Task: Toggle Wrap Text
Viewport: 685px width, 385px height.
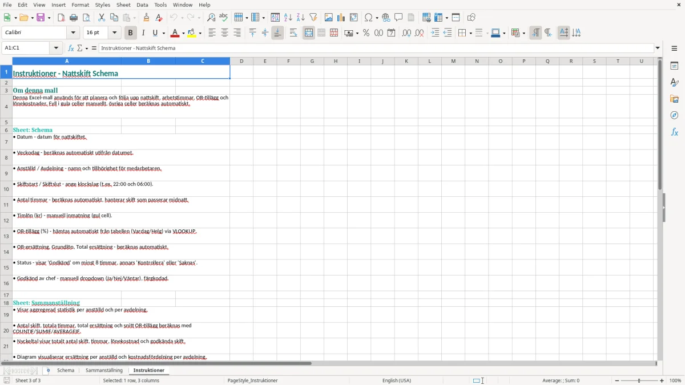Action: coord(293,33)
